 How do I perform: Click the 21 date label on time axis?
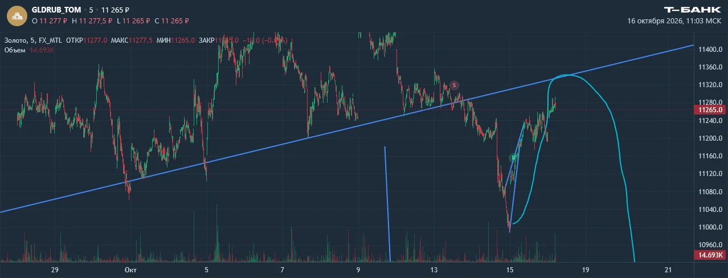668,270
